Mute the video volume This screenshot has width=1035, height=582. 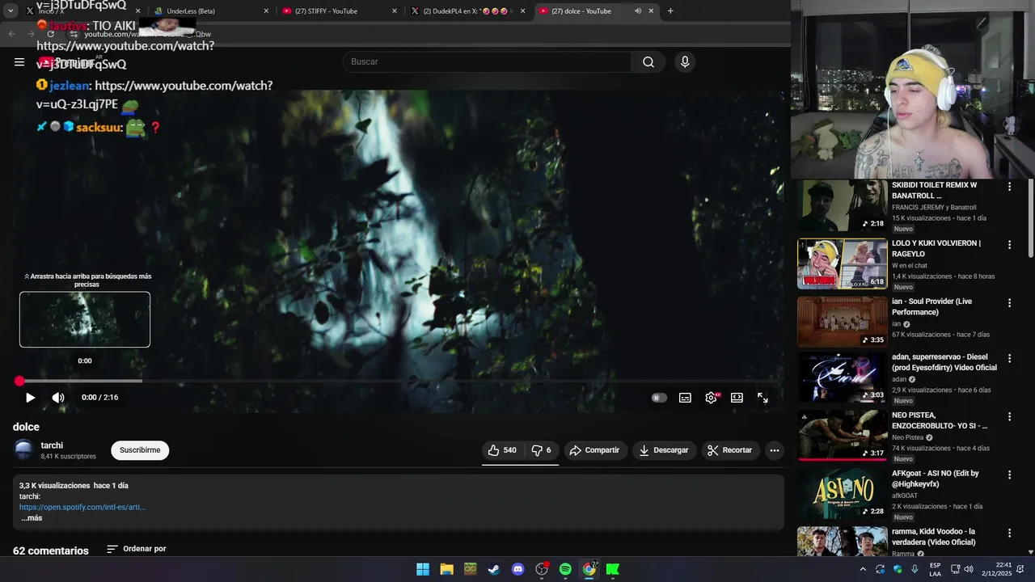tap(58, 398)
